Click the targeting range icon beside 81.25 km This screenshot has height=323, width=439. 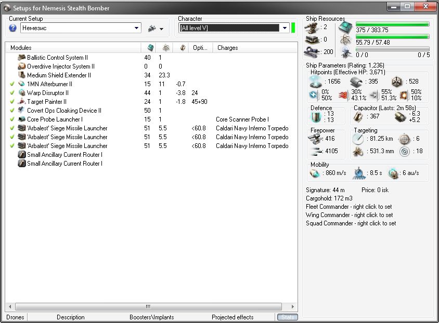click(358, 139)
